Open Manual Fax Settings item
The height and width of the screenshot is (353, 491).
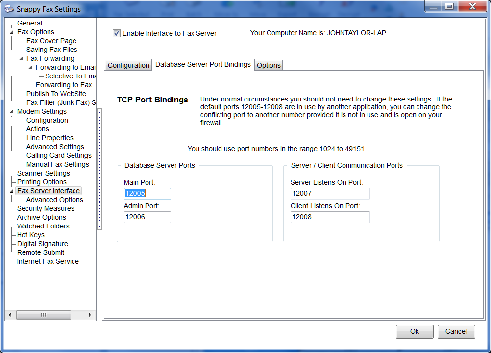click(x=58, y=164)
